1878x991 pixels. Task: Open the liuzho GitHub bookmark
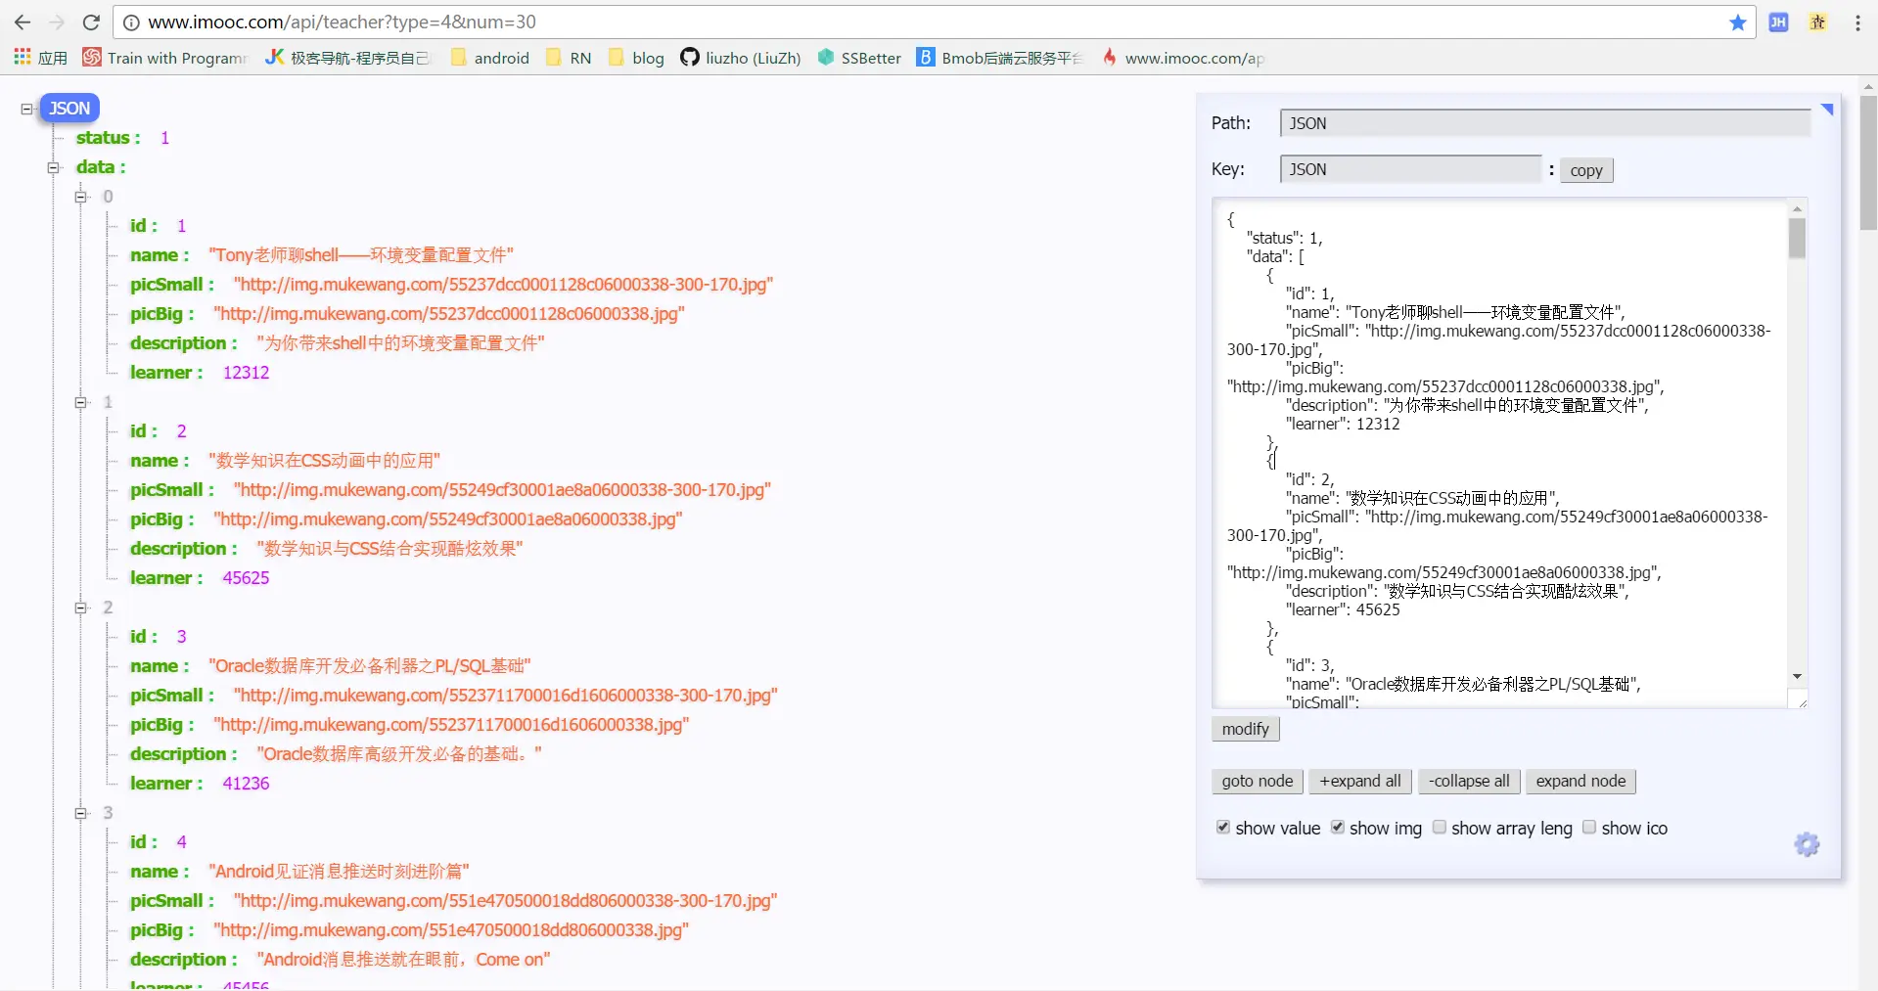tap(741, 58)
